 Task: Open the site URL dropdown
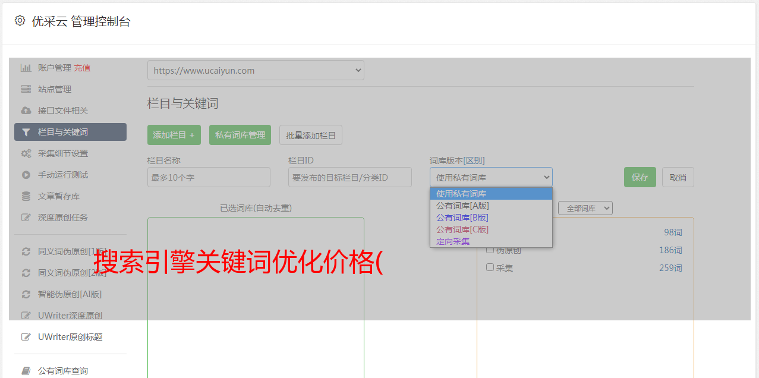256,70
